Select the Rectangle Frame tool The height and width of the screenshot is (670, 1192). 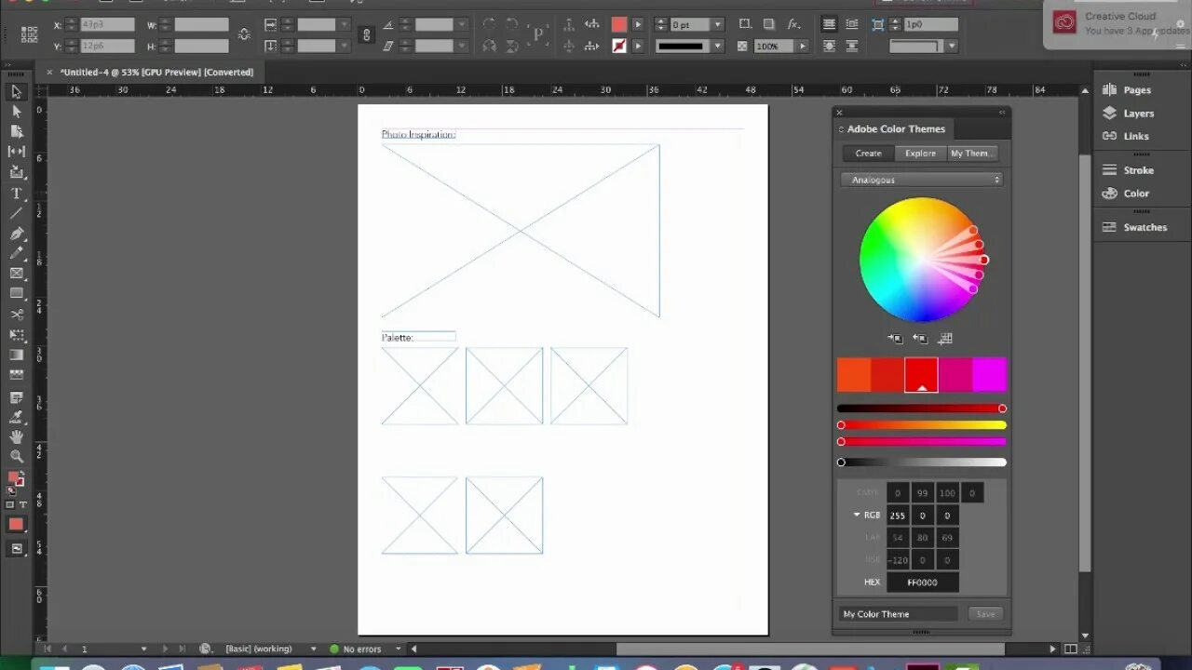point(16,274)
